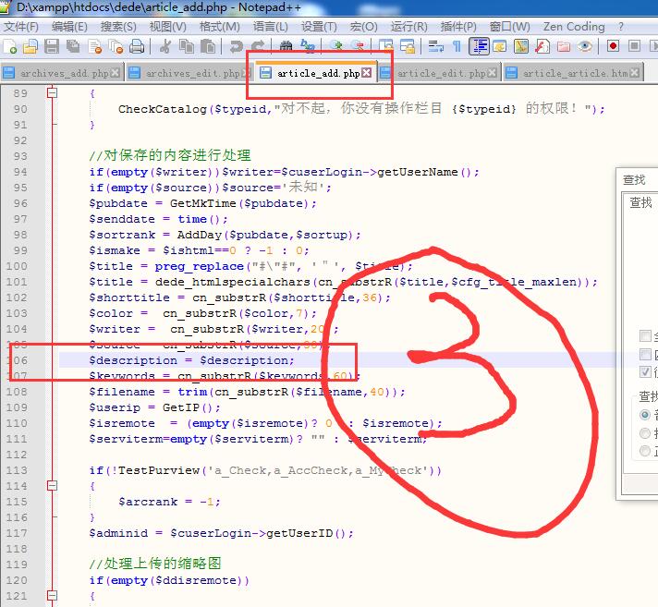Click the Save file toolbar icon
Image resolution: width=658 pixels, height=607 pixels.
[52, 46]
